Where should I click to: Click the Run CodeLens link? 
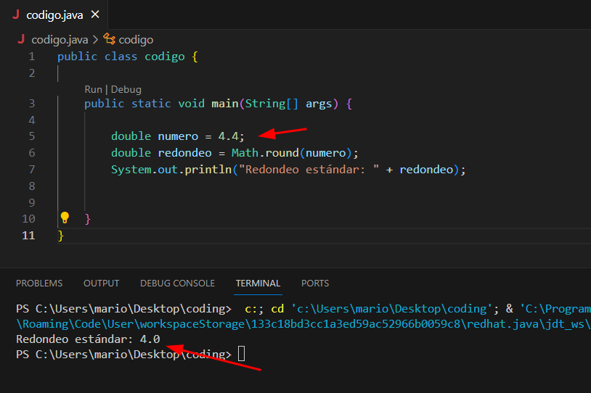click(x=93, y=90)
